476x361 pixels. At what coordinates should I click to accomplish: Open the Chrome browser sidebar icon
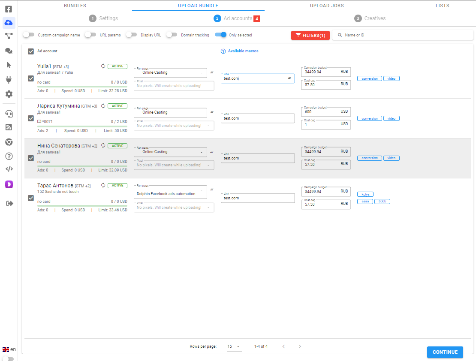(x=9, y=142)
